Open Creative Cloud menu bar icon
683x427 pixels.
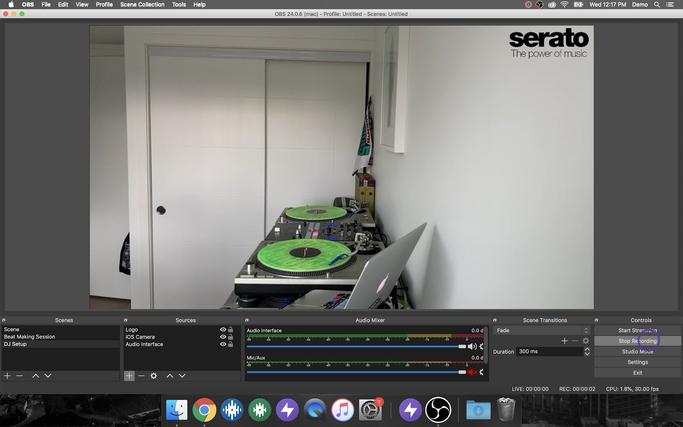[x=552, y=5]
